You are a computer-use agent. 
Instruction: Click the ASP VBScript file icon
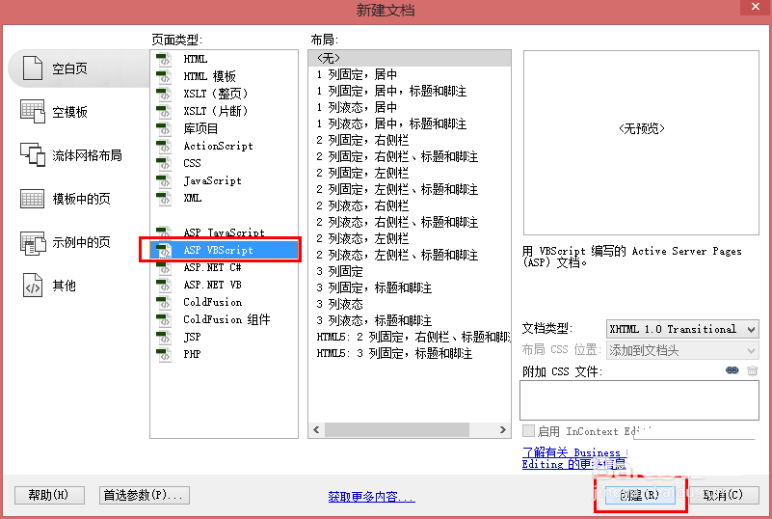[164, 250]
